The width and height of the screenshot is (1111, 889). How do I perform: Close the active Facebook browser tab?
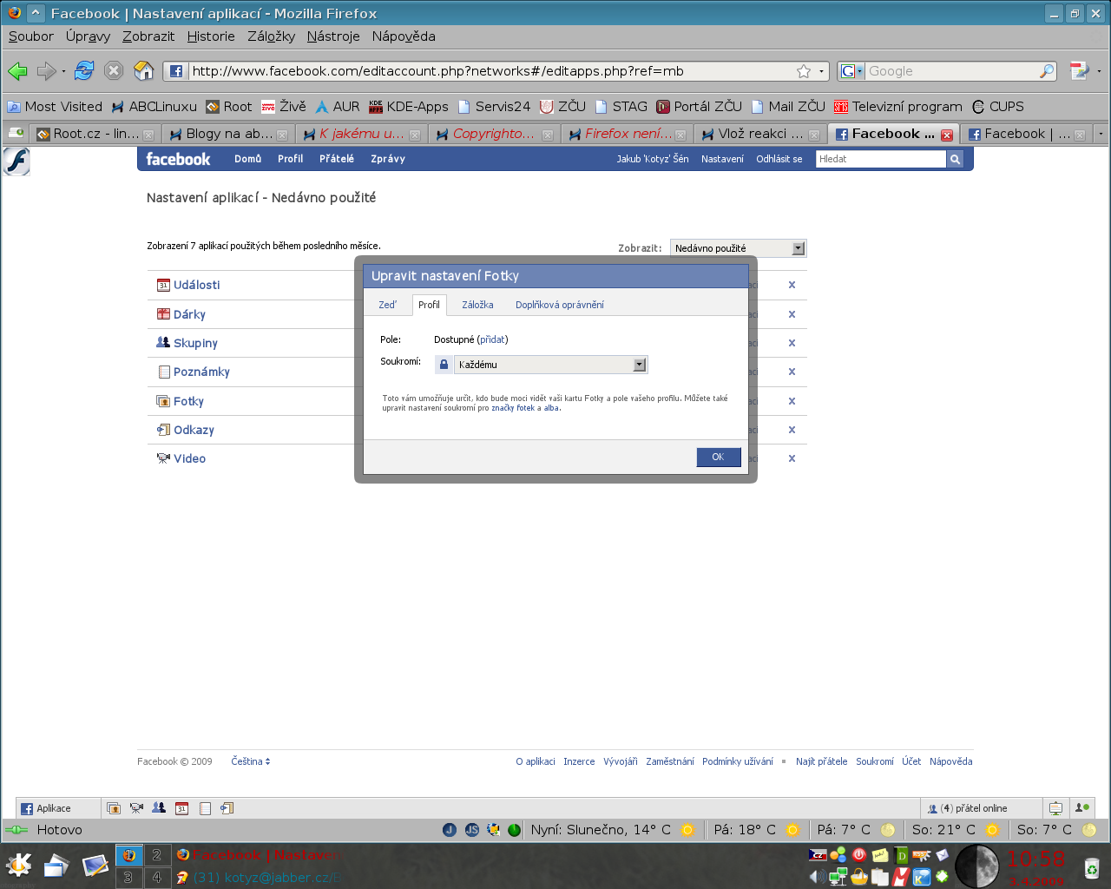[947, 135]
